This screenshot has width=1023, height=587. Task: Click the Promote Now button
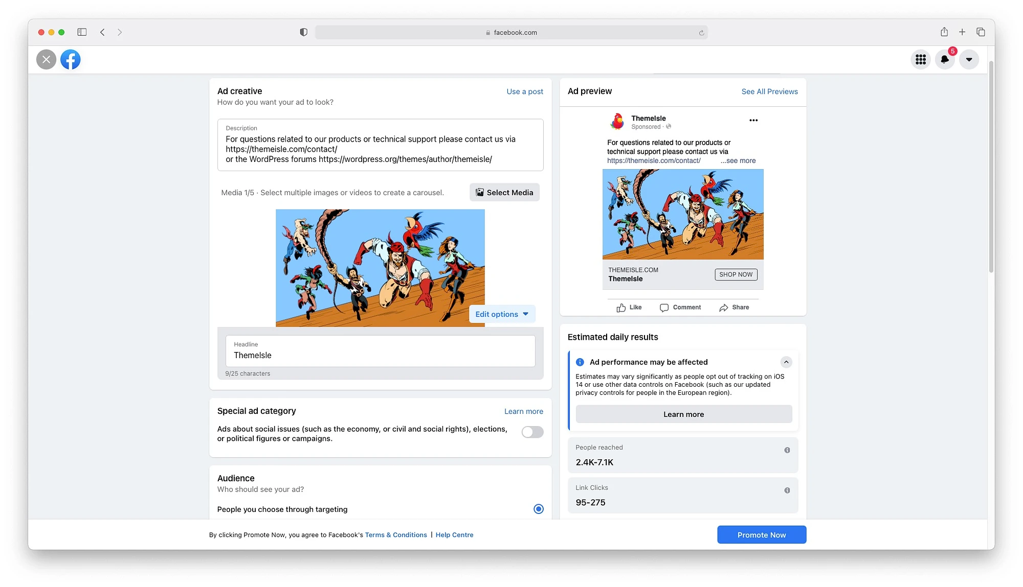tap(761, 534)
